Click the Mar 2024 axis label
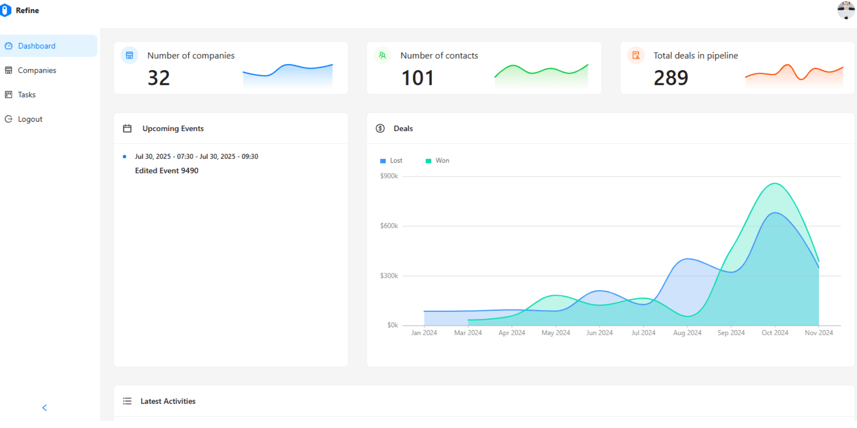The height and width of the screenshot is (428, 857). coord(468,333)
